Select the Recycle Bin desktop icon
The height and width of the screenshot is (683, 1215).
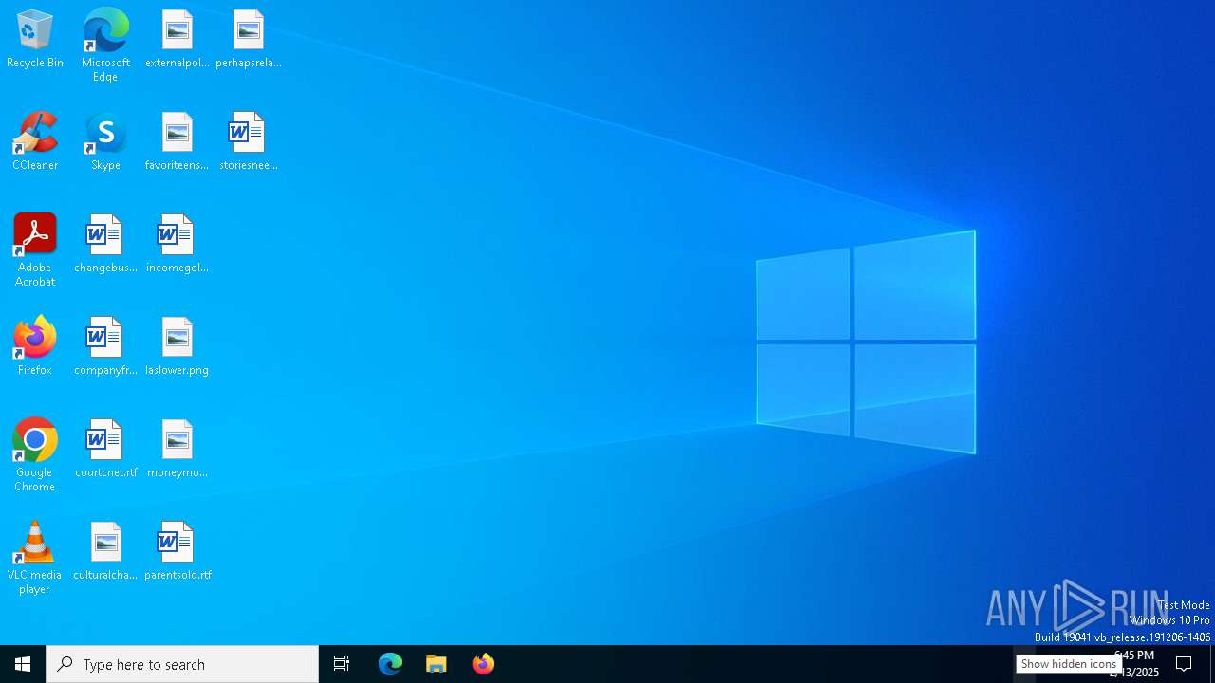tap(35, 40)
